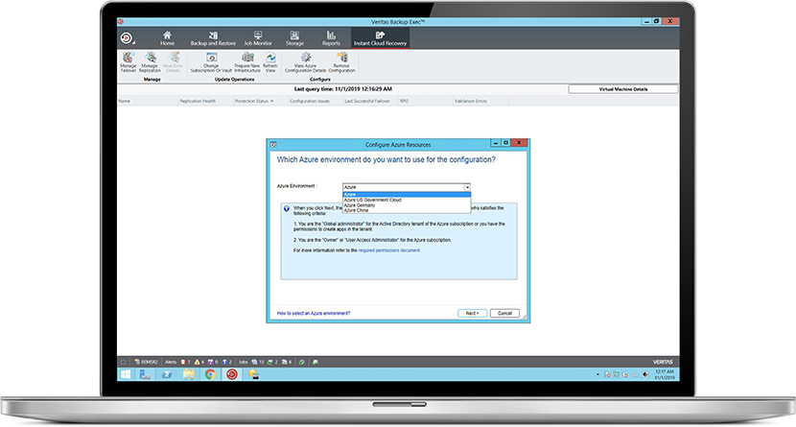Viewport: 796px width, 427px height.
Task: Click the jobs count 13 icon
Action: [x=258, y=362]
